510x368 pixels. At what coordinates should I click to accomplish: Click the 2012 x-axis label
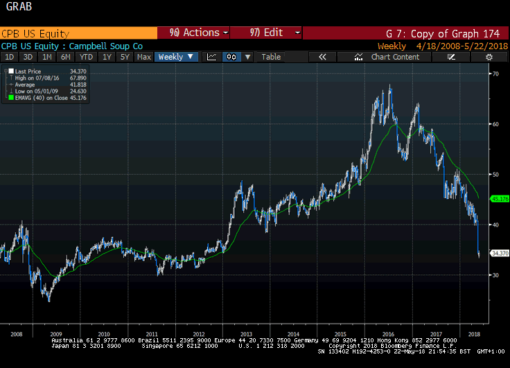click(199, 334)
